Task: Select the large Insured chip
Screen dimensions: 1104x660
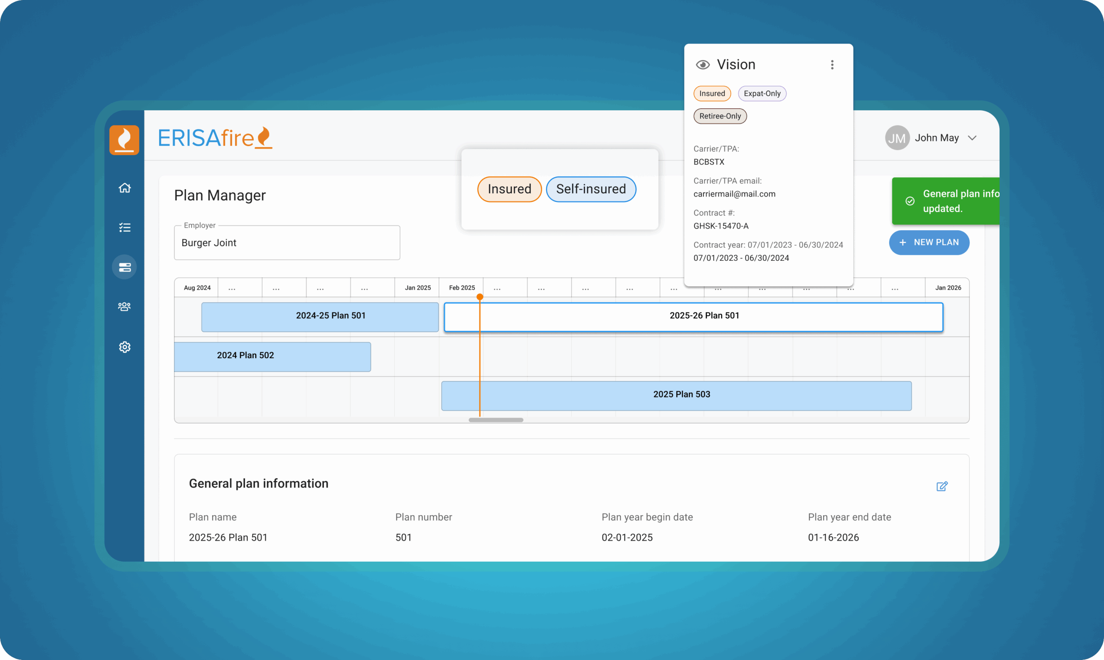Action: pos(509,189)
